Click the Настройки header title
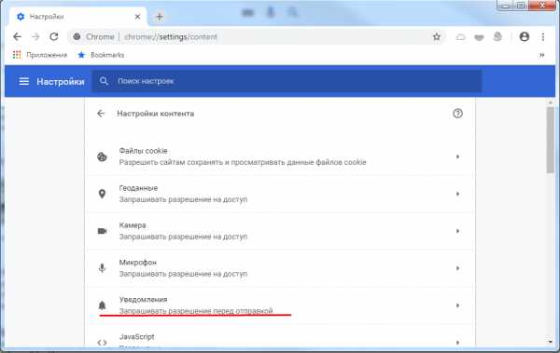The image size is (560, 353). pos(61,82)
